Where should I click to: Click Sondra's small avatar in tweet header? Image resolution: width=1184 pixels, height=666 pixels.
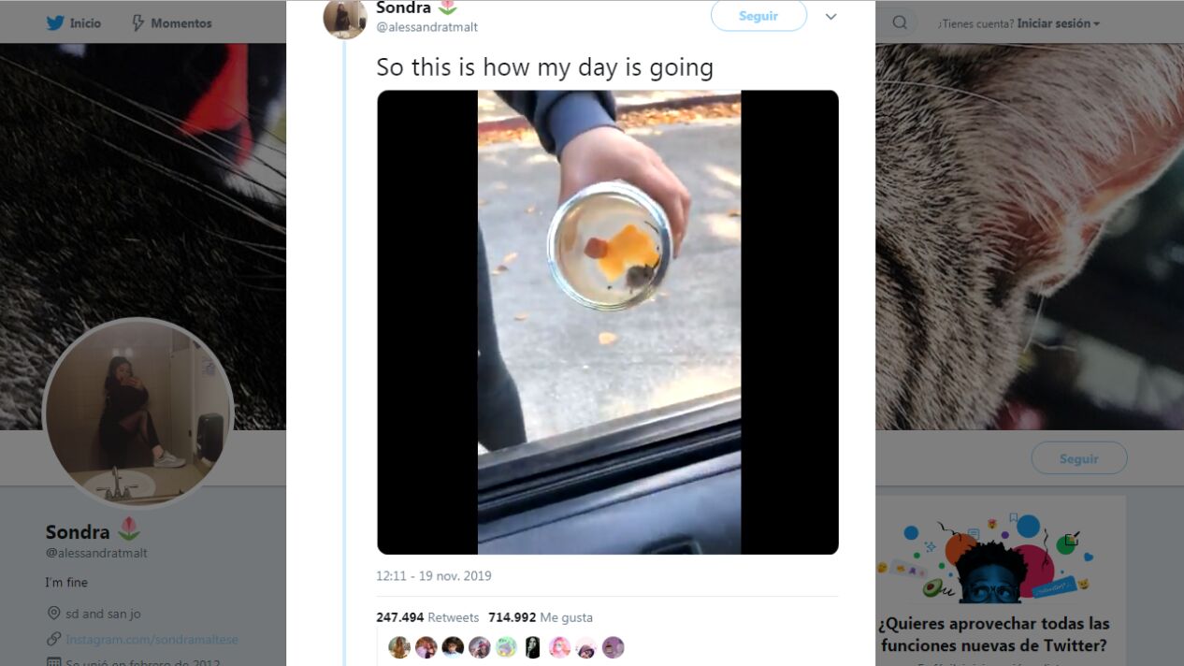click(x=344, y=18)
